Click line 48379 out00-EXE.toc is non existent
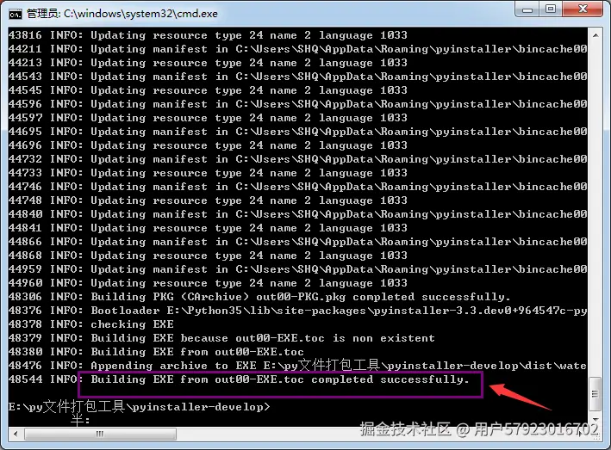This screenshot has width=611, height=450. point(221,338)
